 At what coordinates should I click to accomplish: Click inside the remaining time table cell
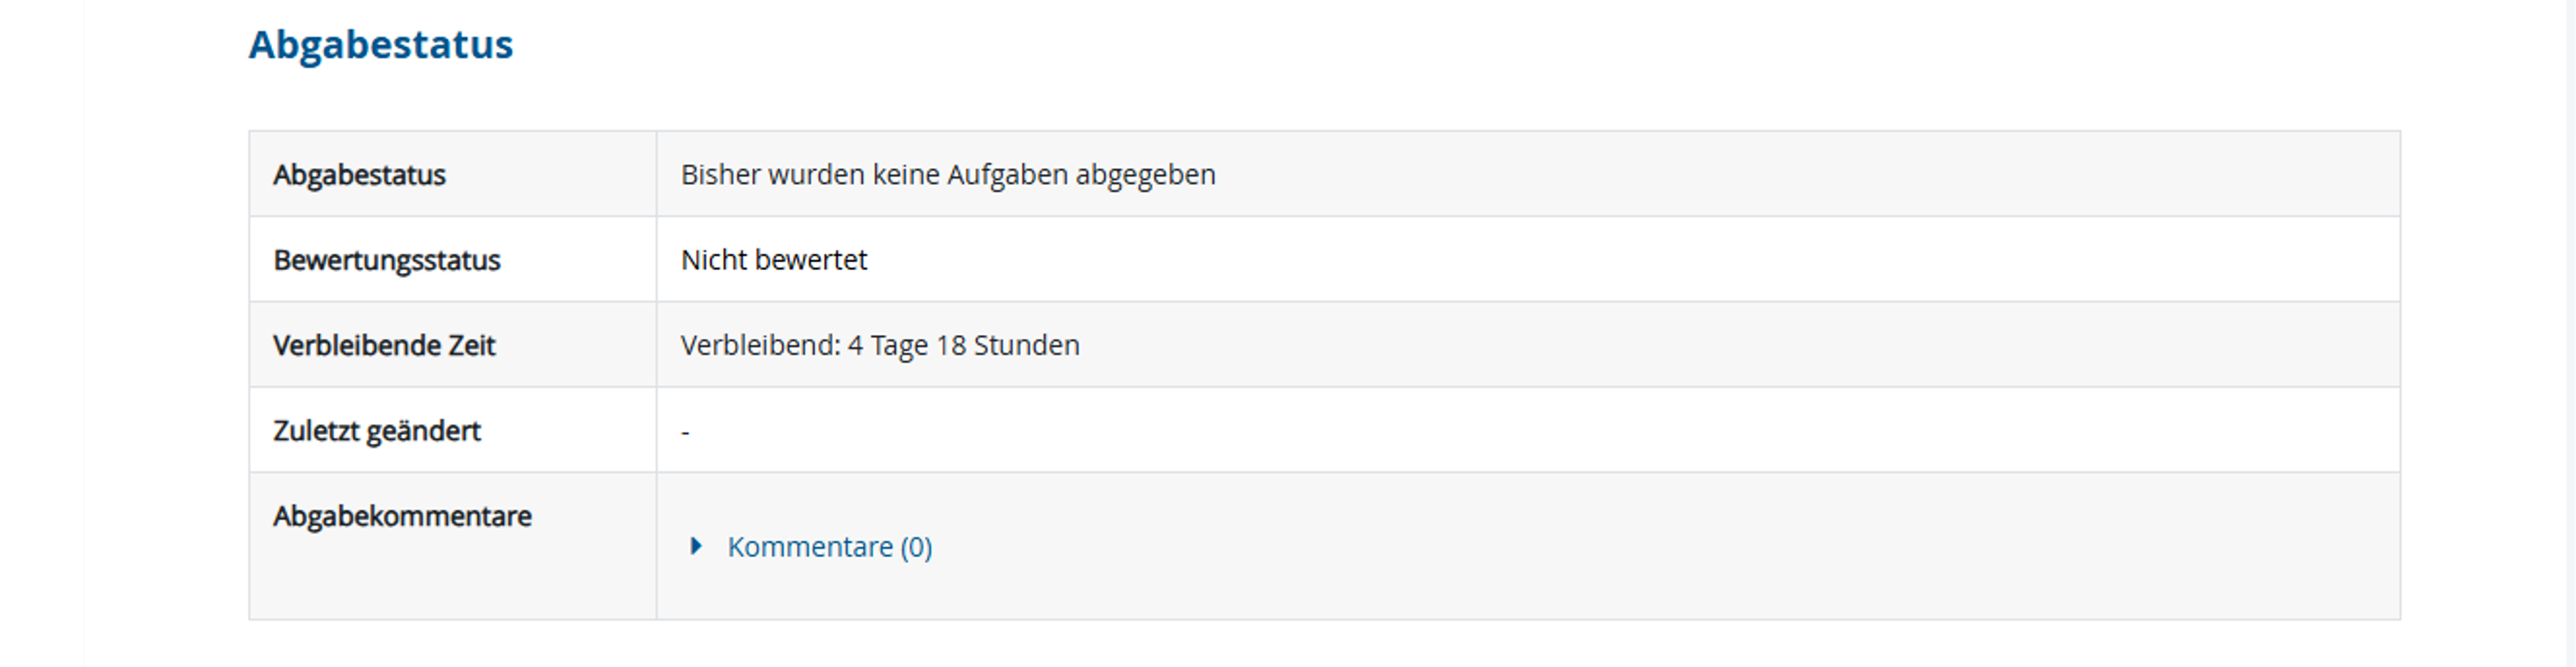pos(1500,344)
